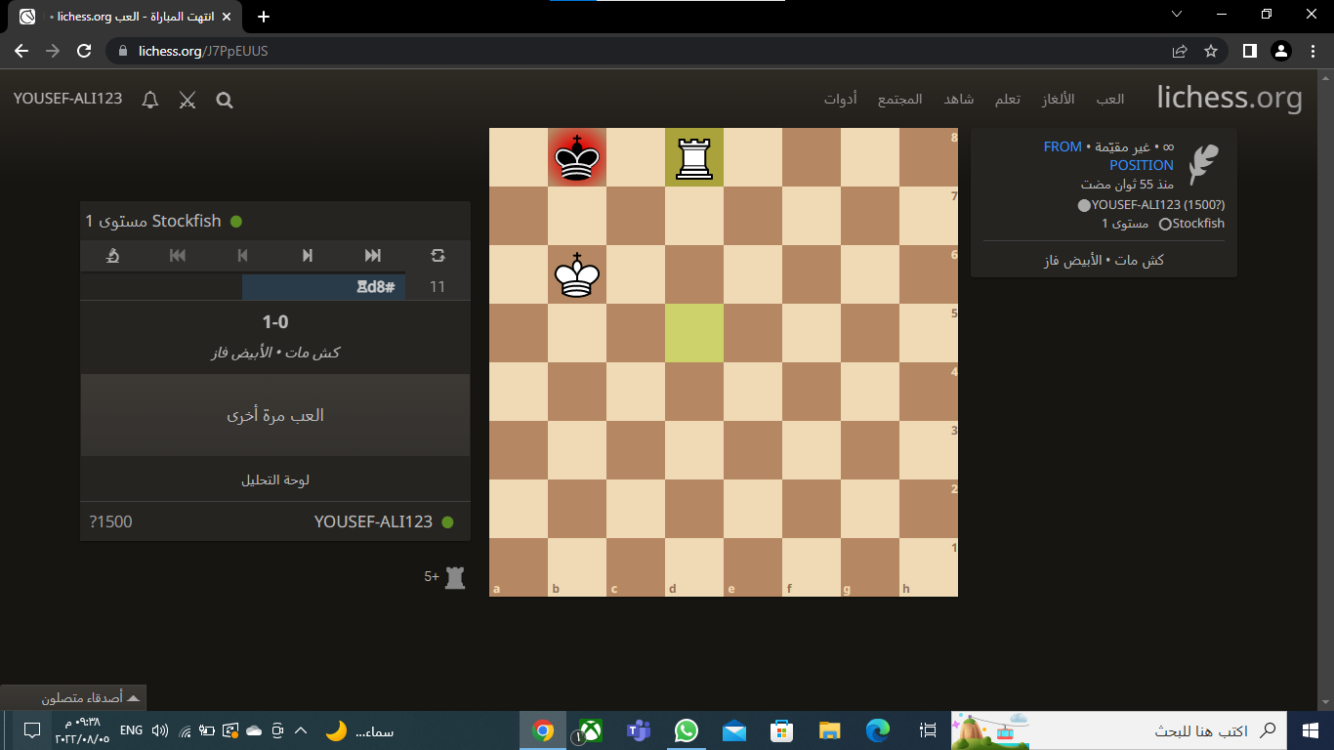Open the notifications bell icon

(150, 100)
